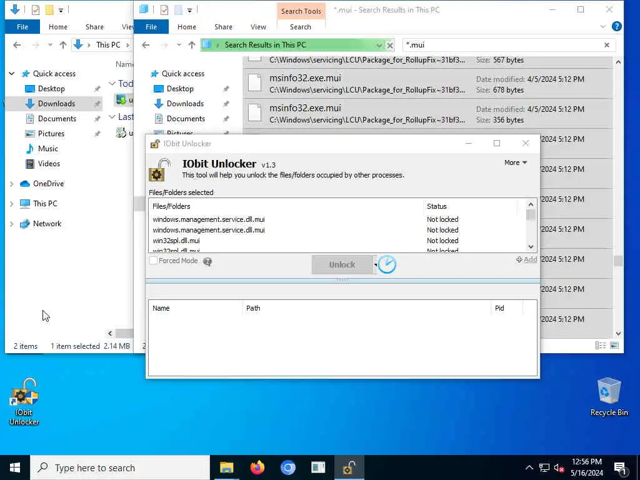Expand Network in Downloads window sidebar
640x480 pixels.
[12, 224]
